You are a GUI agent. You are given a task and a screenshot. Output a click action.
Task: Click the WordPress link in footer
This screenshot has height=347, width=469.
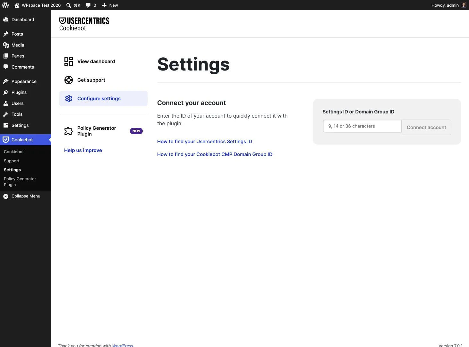(123, 345)
